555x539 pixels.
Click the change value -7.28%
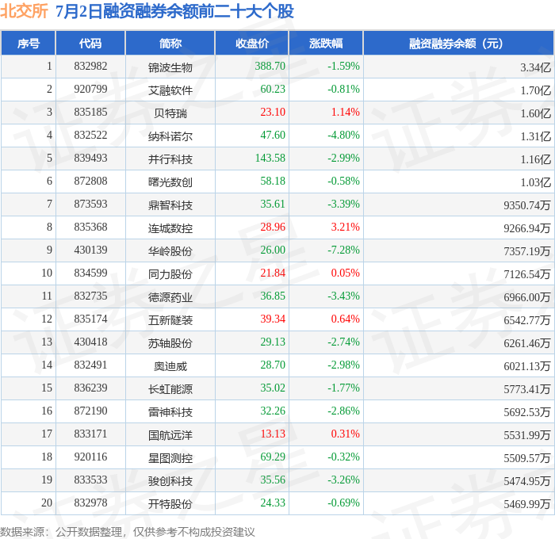[x=343, y=250]
